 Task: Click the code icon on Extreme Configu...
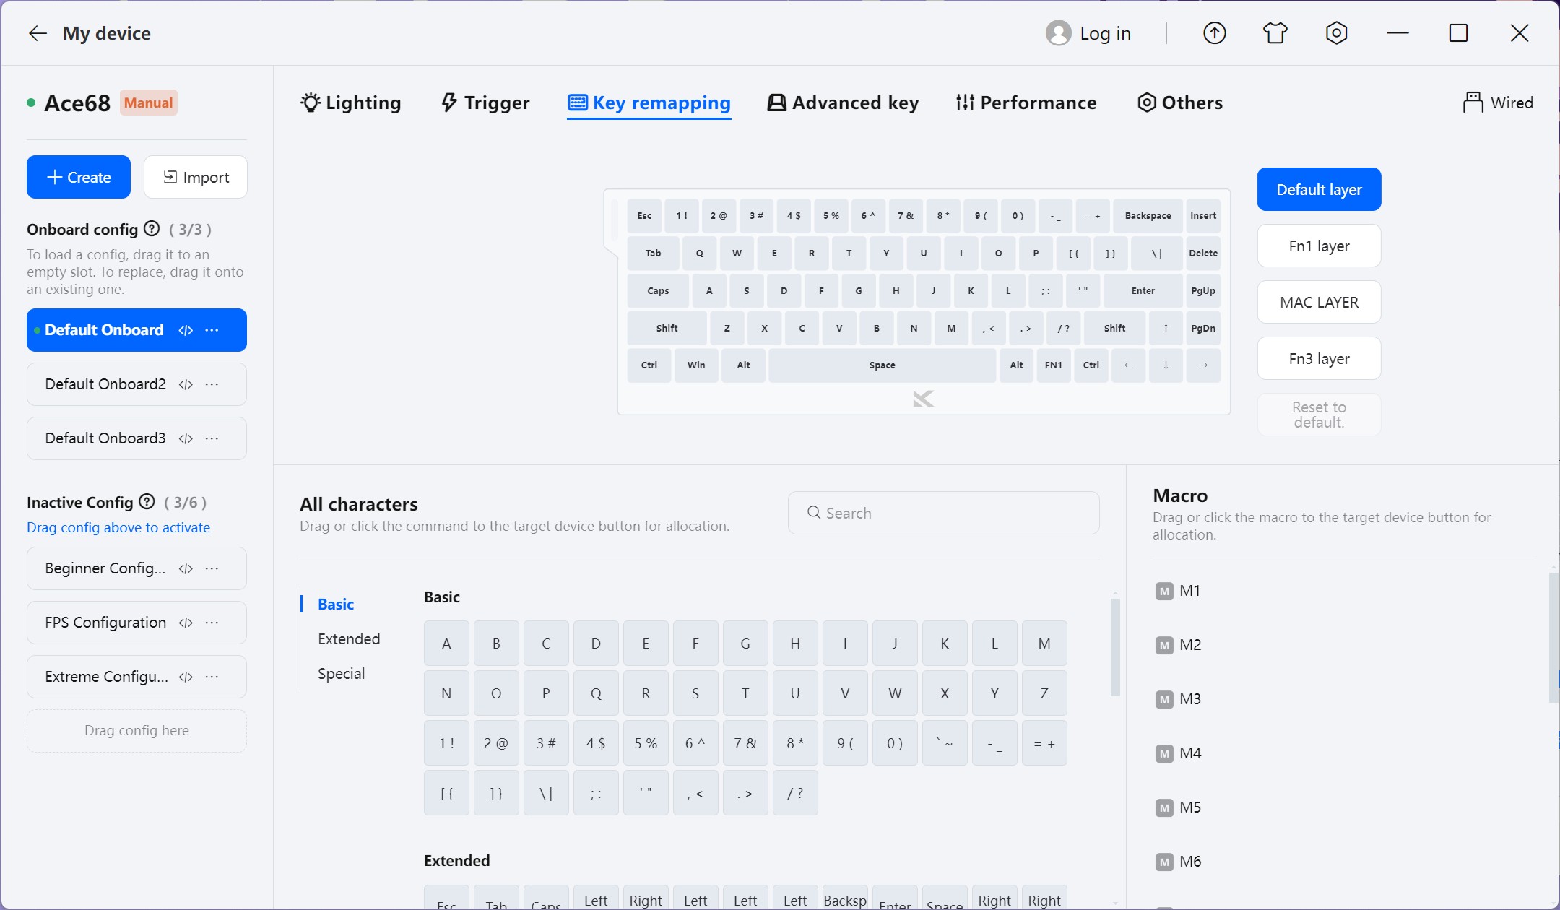186,677
